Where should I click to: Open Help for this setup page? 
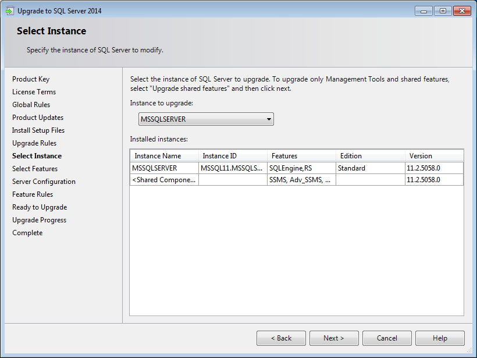(440, 338)
